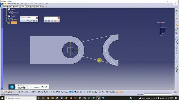Toggle Curve filter in User Selection Filter
The height and width of the screenshot is (100, 179).
[25, 21]
